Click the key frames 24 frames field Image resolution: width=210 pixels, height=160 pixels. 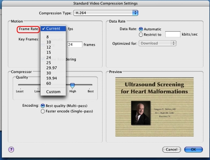point(75,45)
